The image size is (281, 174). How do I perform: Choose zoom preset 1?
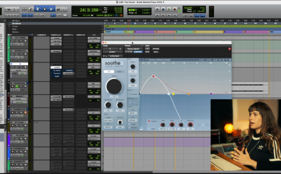tap(6, 15)
